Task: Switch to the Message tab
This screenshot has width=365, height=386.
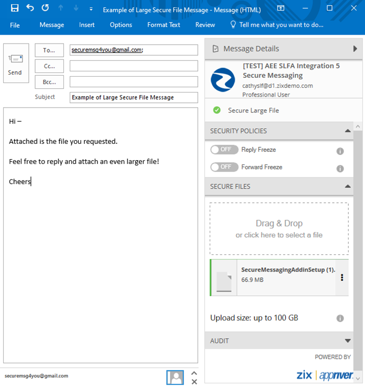Action: (52, 25)
